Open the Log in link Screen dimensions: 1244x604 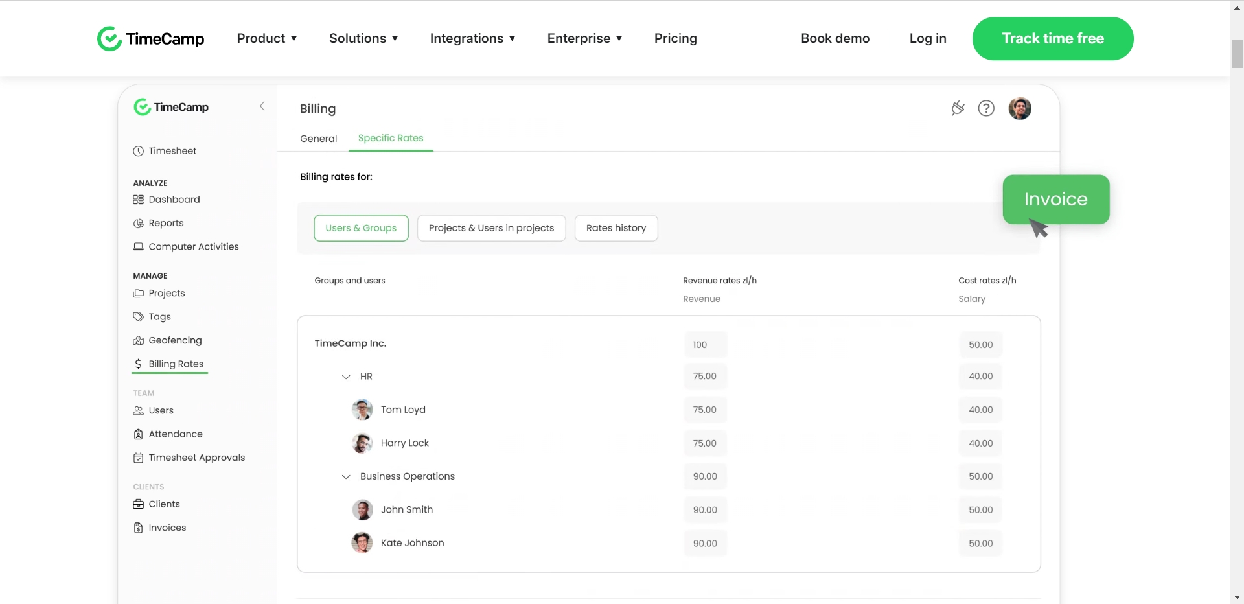click(x=928, y=38)
